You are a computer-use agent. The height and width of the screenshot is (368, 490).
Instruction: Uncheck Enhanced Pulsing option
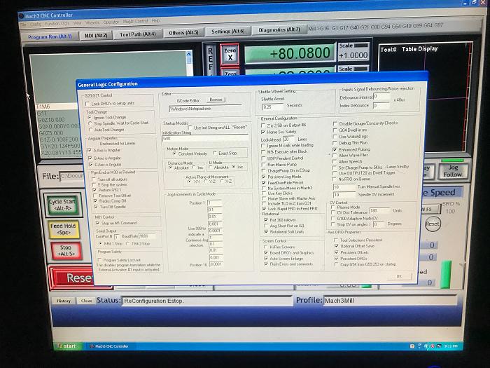tap(335, 149)
